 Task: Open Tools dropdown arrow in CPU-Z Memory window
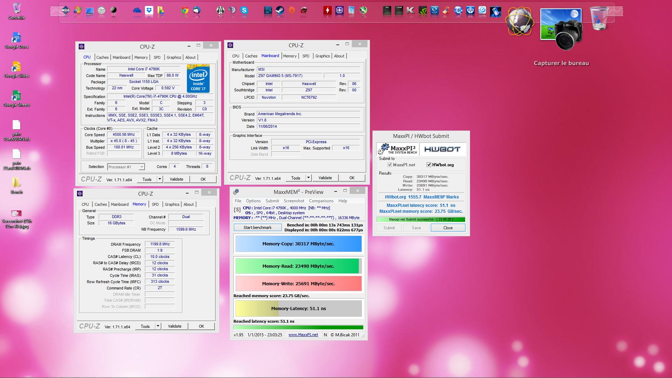tap(158, 326)
